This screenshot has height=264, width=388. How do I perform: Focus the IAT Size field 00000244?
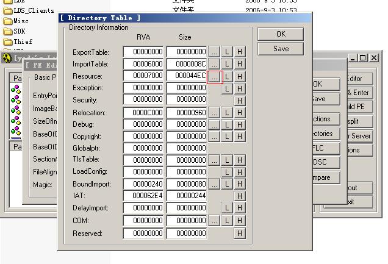(x=187, y=196)
